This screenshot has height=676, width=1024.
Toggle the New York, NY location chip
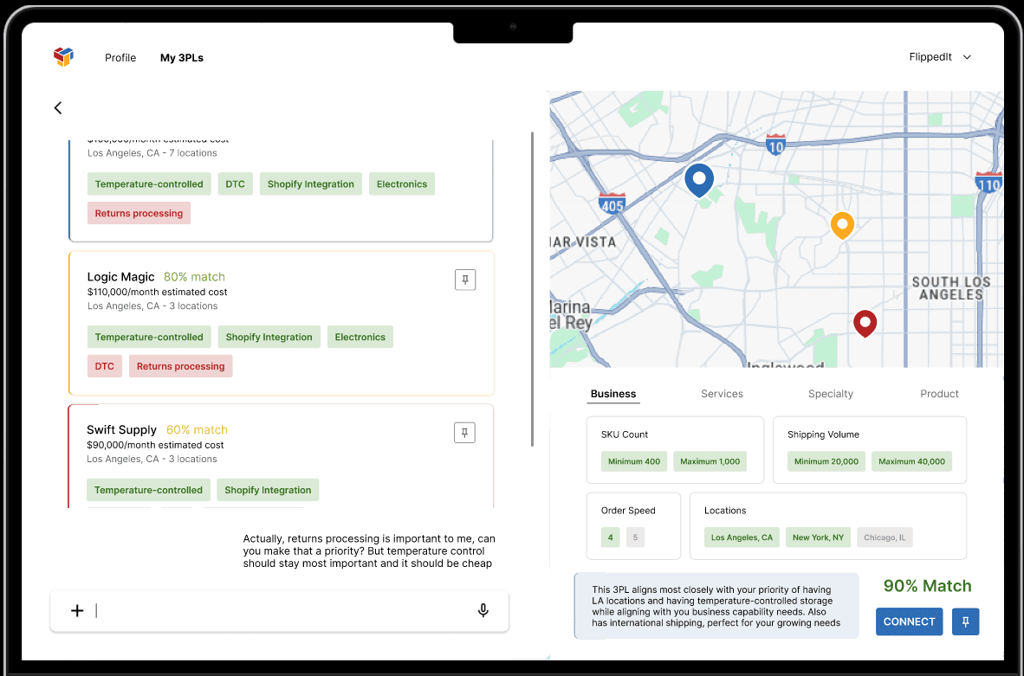point(819,538)
